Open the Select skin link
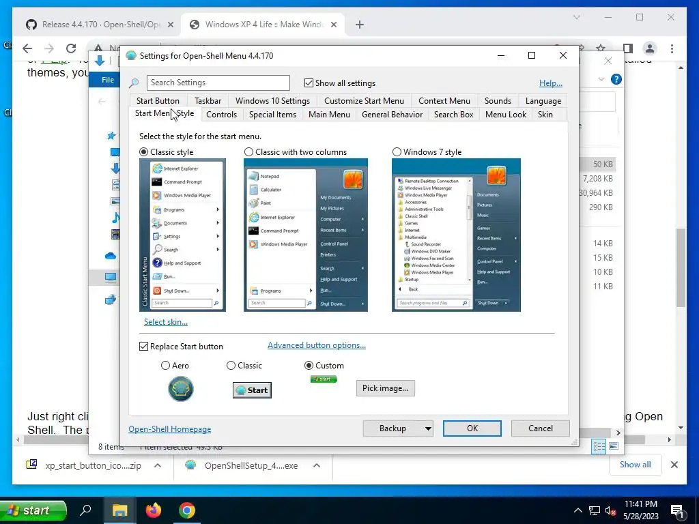699x524 pixels. click(x=166, y=322)
